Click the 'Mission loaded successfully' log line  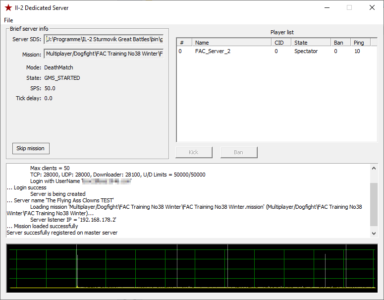tap(43, 226)
